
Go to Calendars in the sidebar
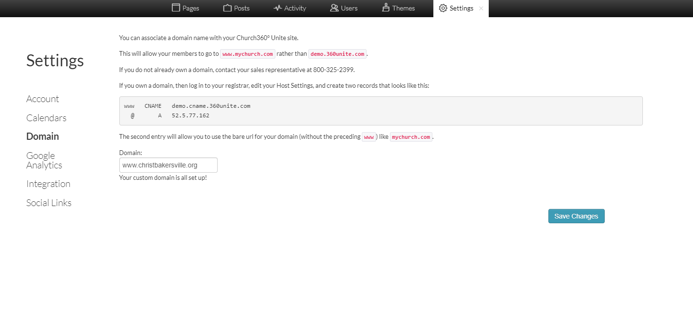[46, 118]
